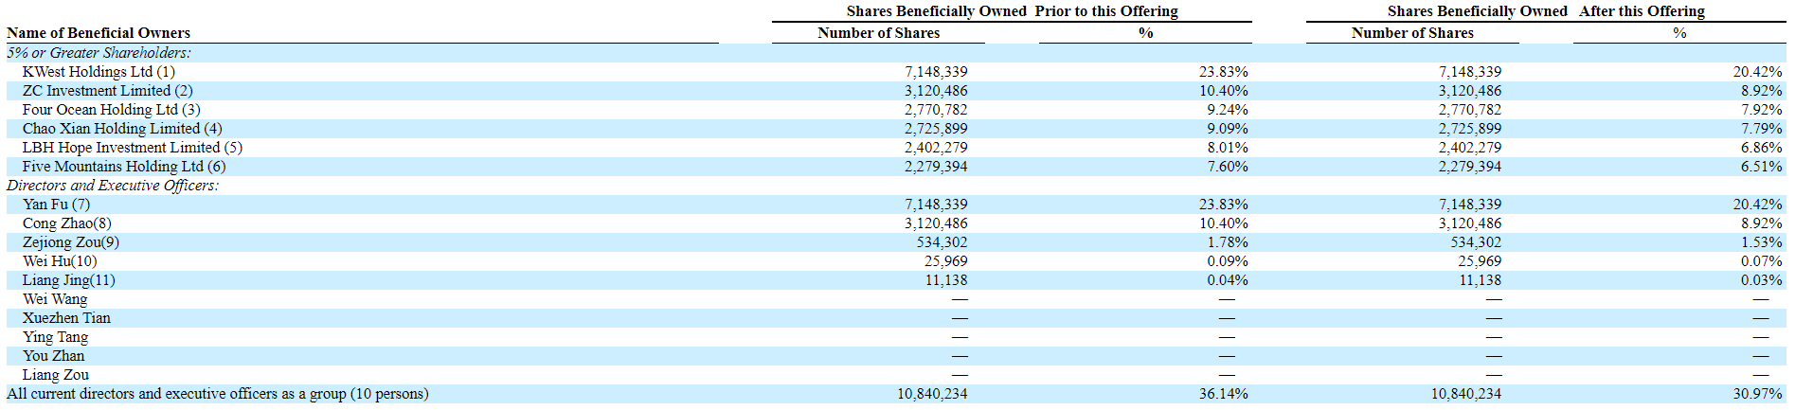Image resolution: width=1795 pixels, height=410 pixels.
Task: Select the 30.97% after-offering group percentage
Action: point(1757,394)
